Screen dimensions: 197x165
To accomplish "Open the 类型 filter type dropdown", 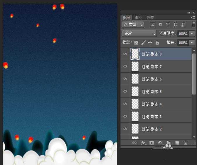I will [133, 25].
